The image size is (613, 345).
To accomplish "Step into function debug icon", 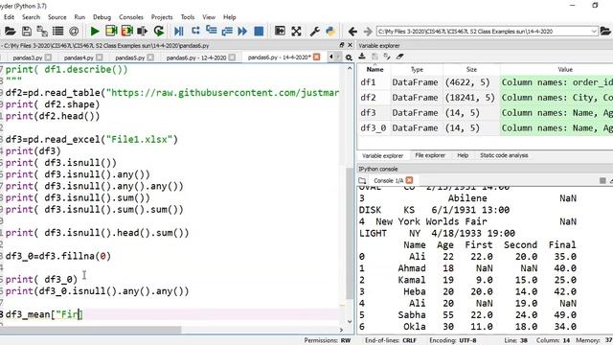I will [x=211, y=31].
